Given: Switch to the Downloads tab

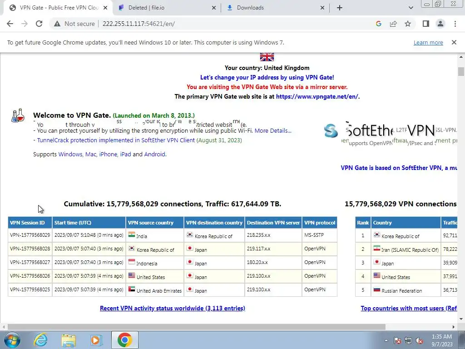Looking at the screenshot, I should 274,8.
